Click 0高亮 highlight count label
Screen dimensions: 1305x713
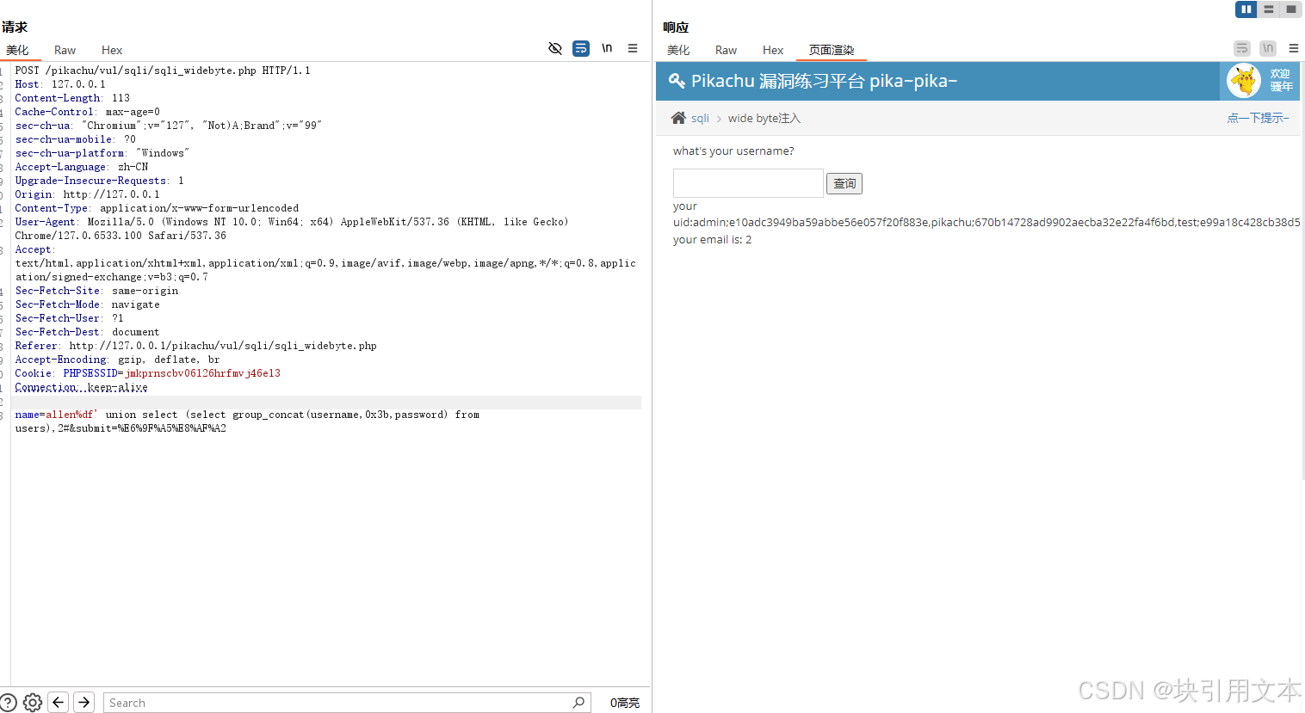(x=625, y=703)
